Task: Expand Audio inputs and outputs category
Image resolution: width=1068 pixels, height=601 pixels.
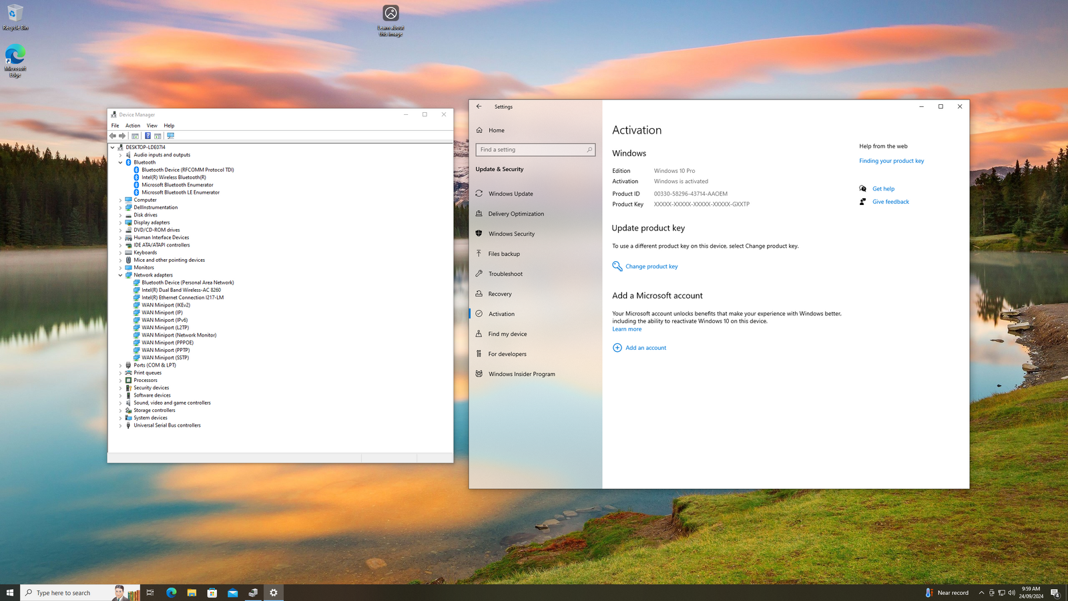Action: (x=121, y=155)
